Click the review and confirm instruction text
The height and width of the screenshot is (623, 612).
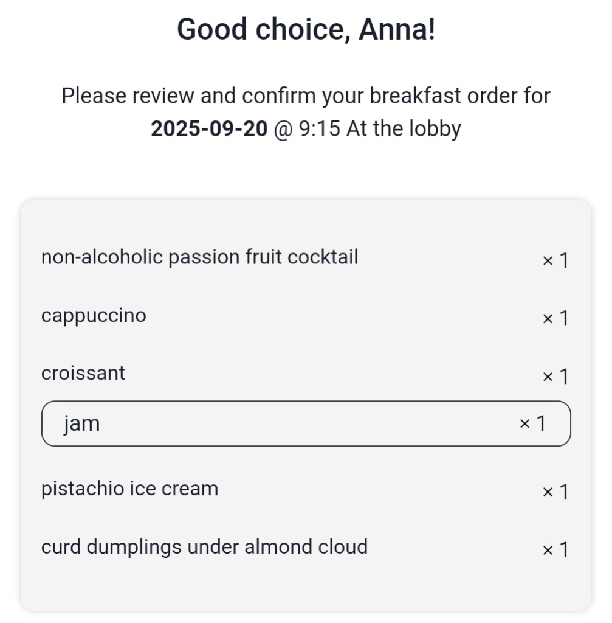pyautogui.click(x=306, y=112)
